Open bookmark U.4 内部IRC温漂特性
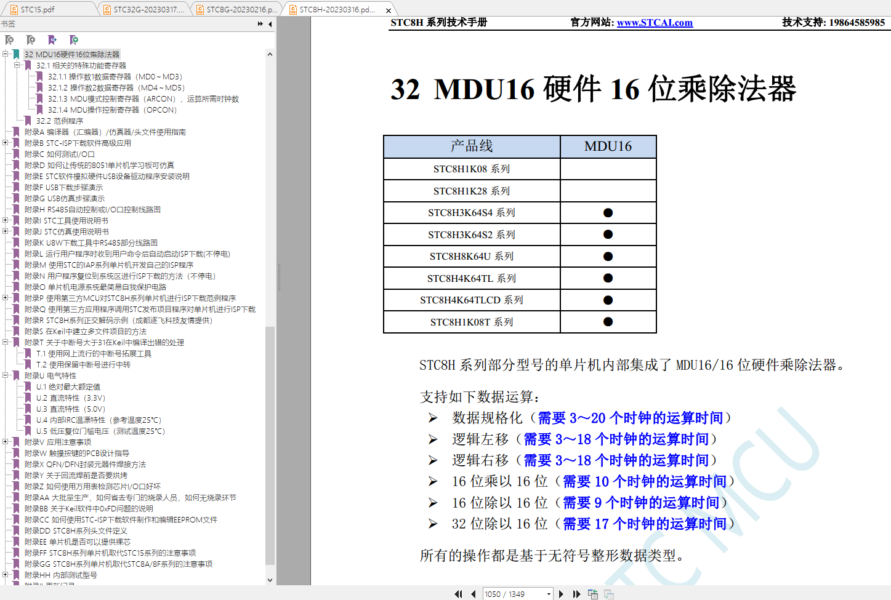The width and height of the screenshot is (891, 600). 99,420
